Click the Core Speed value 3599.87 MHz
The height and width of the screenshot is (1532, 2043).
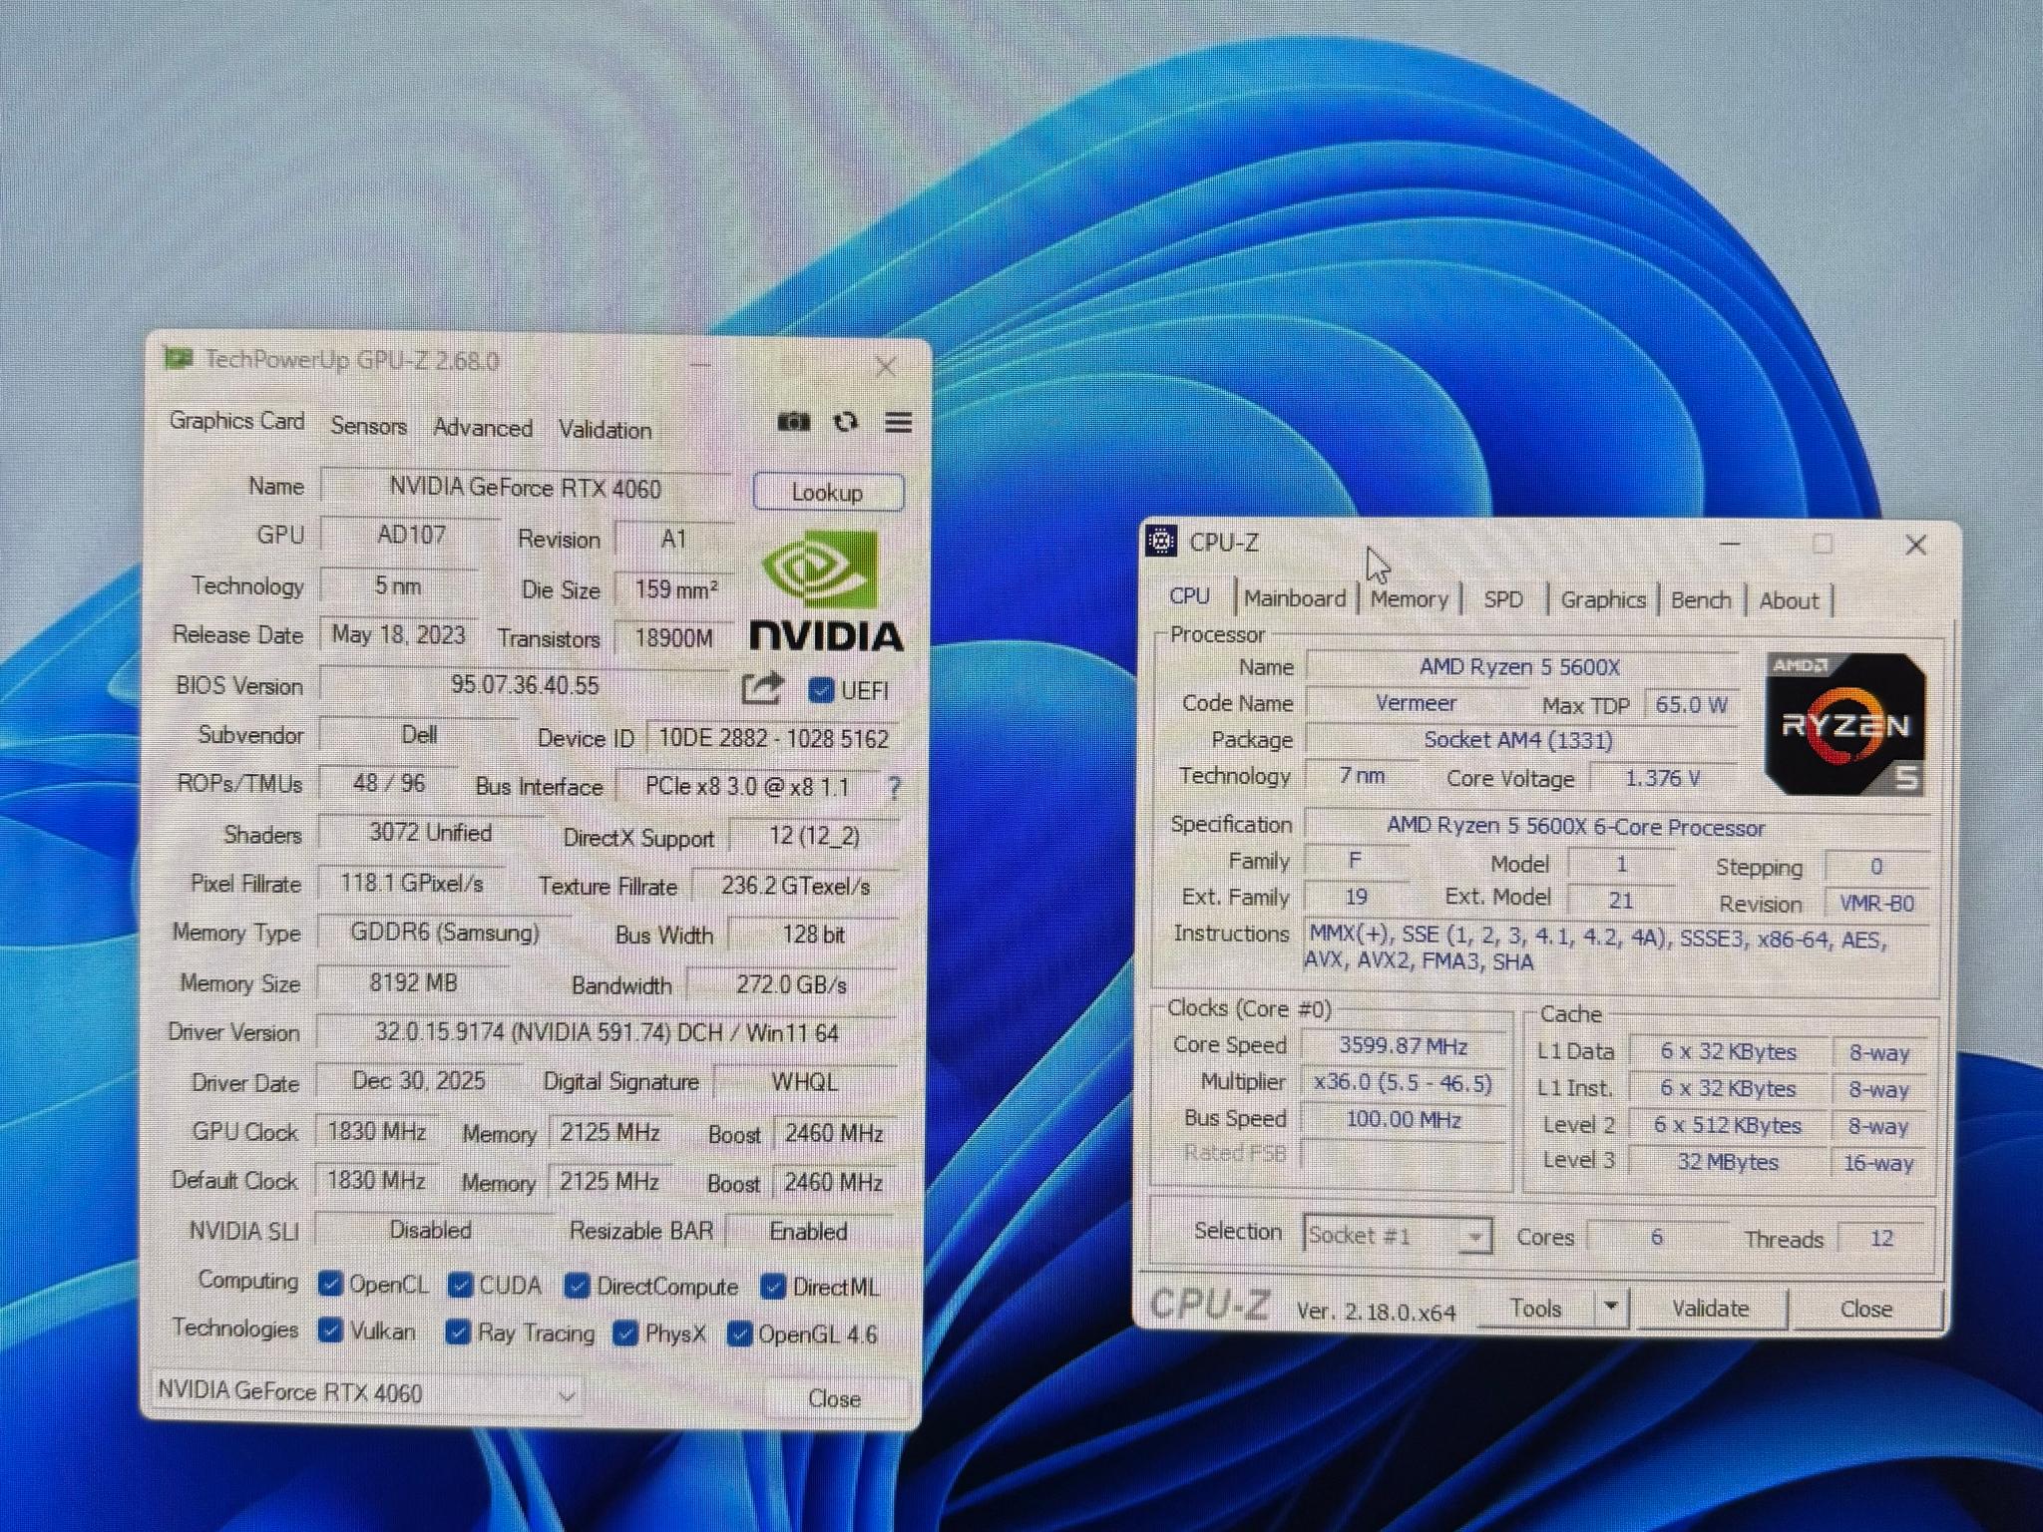[1404, 1046]
